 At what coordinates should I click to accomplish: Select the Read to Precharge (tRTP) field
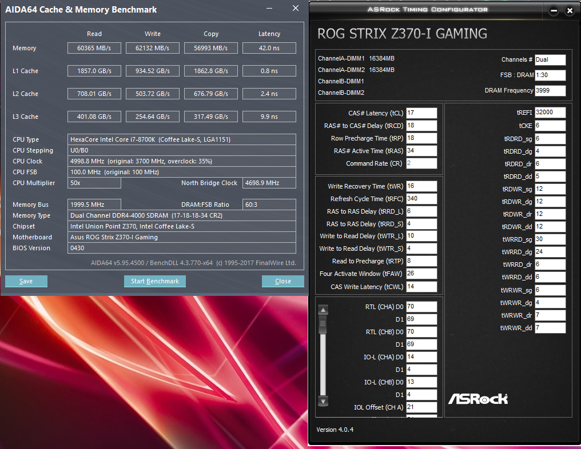click(421, 261)
